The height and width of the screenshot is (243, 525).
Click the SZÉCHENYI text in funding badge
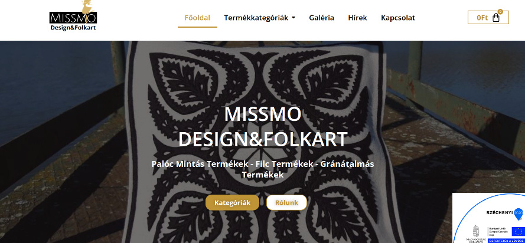[x=499, y=212]
